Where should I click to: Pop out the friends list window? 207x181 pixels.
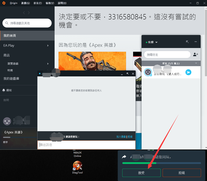pyautogui.click(x=187, y=42)
